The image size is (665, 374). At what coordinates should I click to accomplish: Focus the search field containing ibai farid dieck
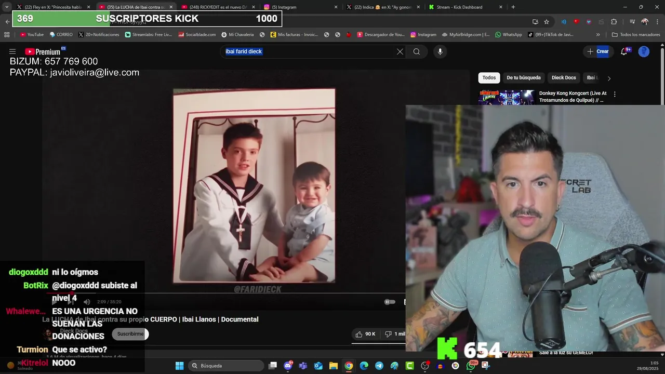tap(309, 51)
